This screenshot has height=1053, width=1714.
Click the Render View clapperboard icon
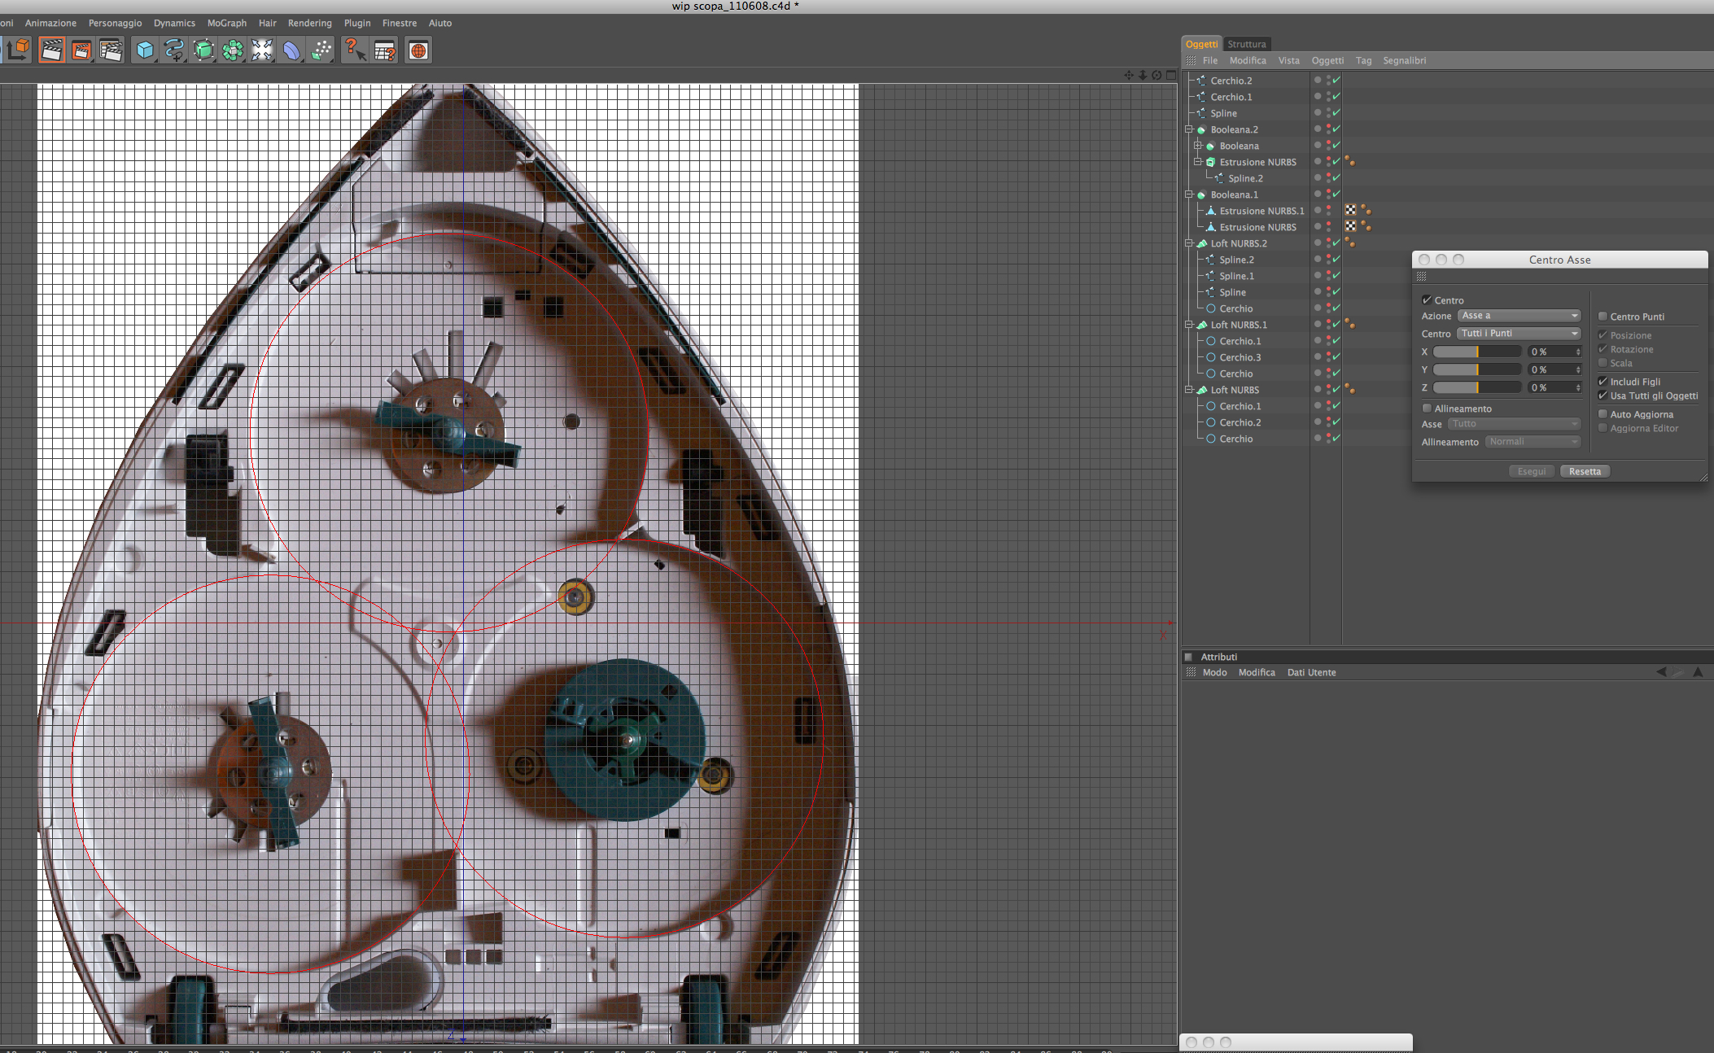[51, 50]
